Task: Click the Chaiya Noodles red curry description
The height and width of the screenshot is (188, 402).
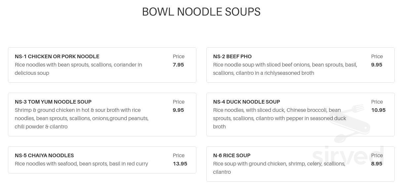Action: (81, 164)
